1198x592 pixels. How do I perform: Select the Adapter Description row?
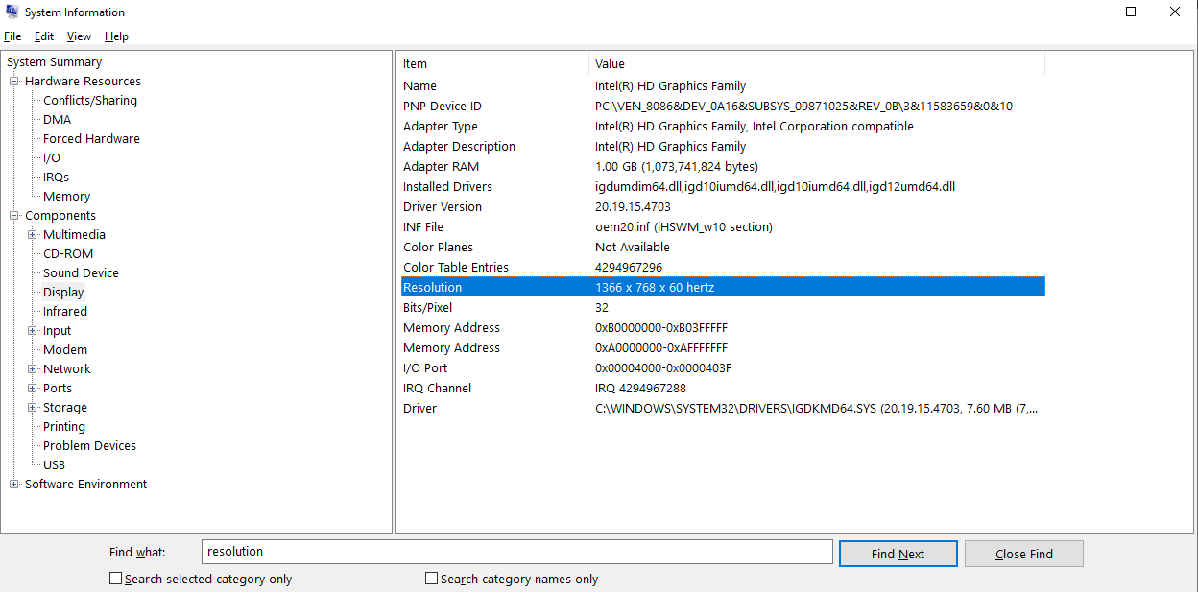click(x=723, y=147)
